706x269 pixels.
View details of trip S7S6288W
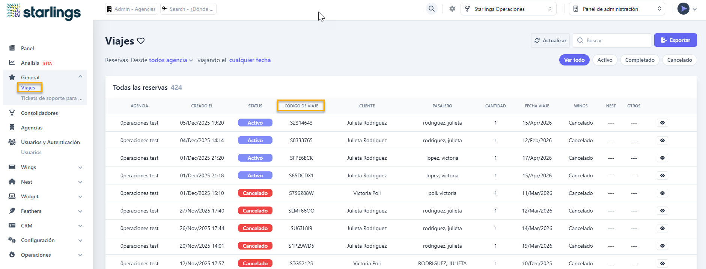pyautogui.click(x=662, y=193)
